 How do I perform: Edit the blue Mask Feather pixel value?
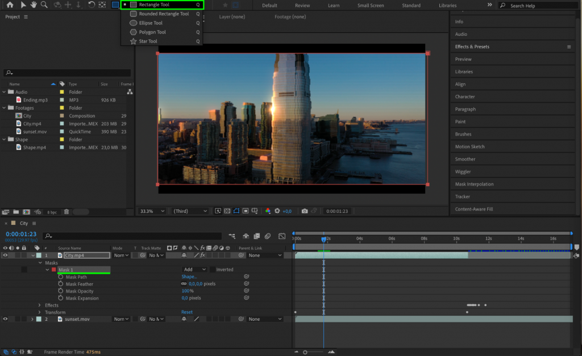pyautogui.click(x=196, y=283)
